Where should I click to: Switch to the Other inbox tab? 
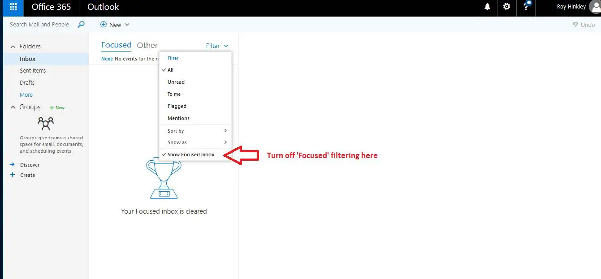[147, 45]
